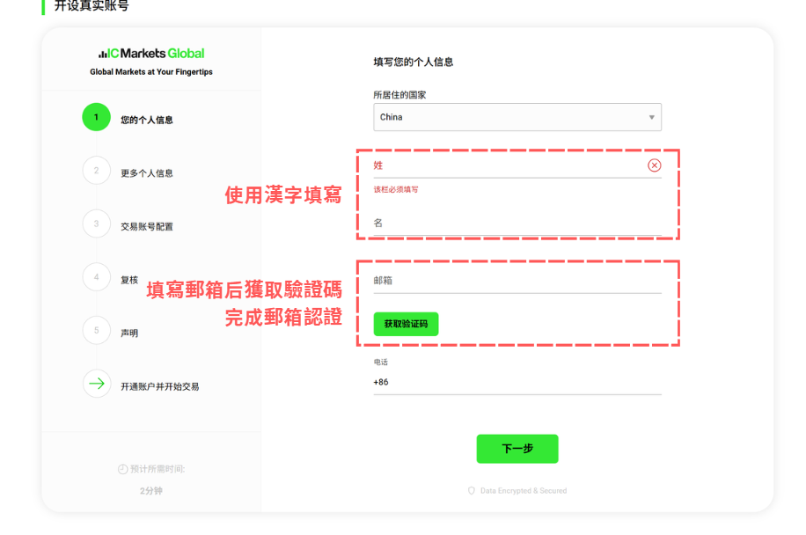Select the 您的个人信息 step label
Image resolution: width=806 pixels, height=535 pixels.
[147, 120]
